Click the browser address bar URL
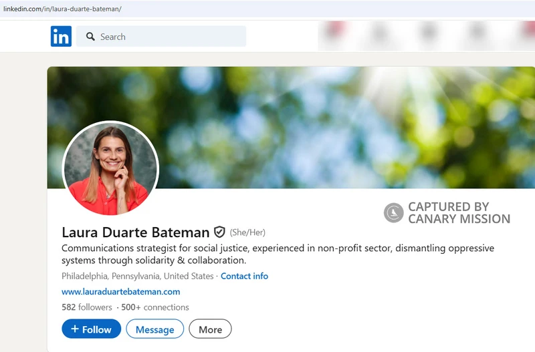535x352 pixels. [x=62, y=9]
